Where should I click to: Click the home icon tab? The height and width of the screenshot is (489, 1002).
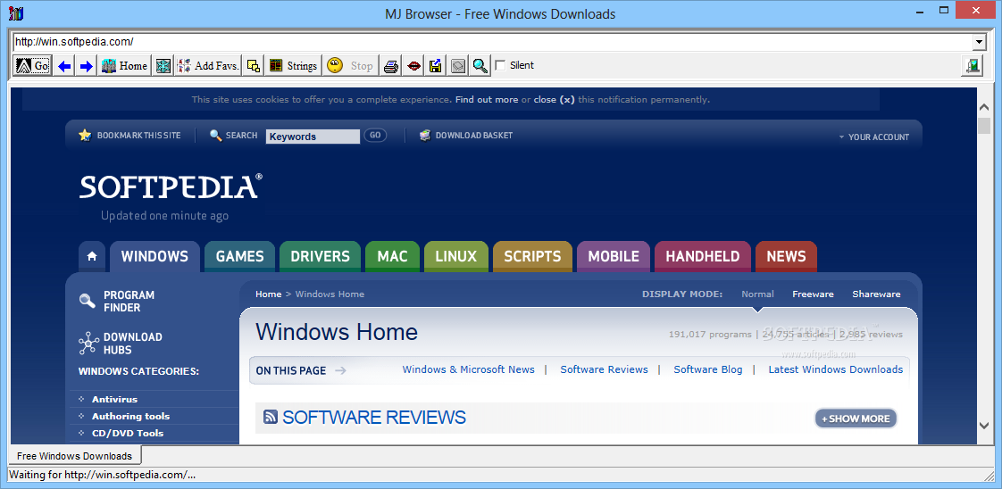pos(92,256)
